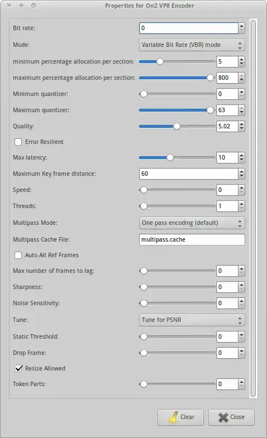Image resolution: width=267 pixels, height=438 pixels.
Task: Click the plus maximize icon in title bar
Action: pyautogui.click(x=21, y=6)
